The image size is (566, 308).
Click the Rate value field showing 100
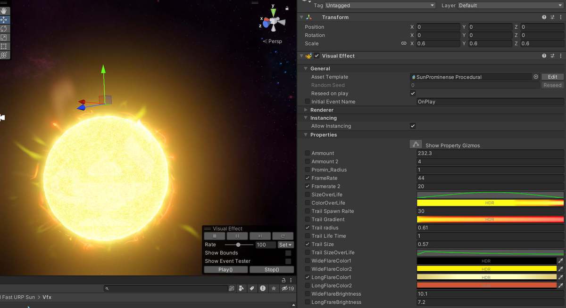pyautogui.click(x=266, y=244)
